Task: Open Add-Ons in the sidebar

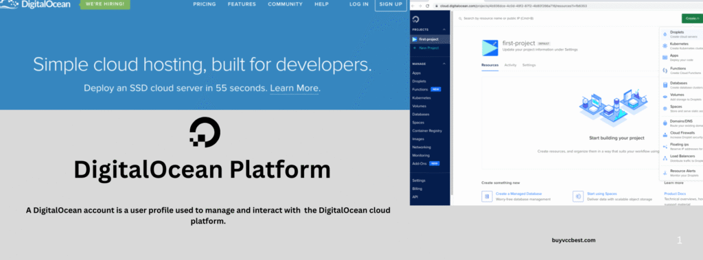Action: click(x=419, y=164)
